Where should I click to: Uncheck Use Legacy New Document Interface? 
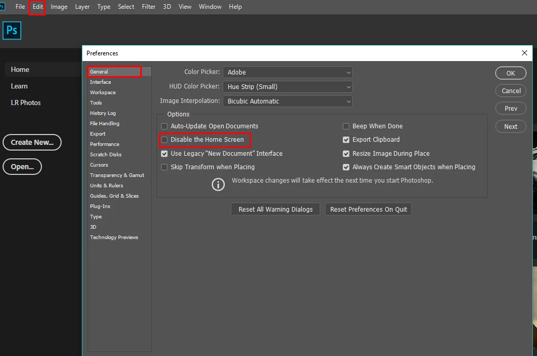164,154
